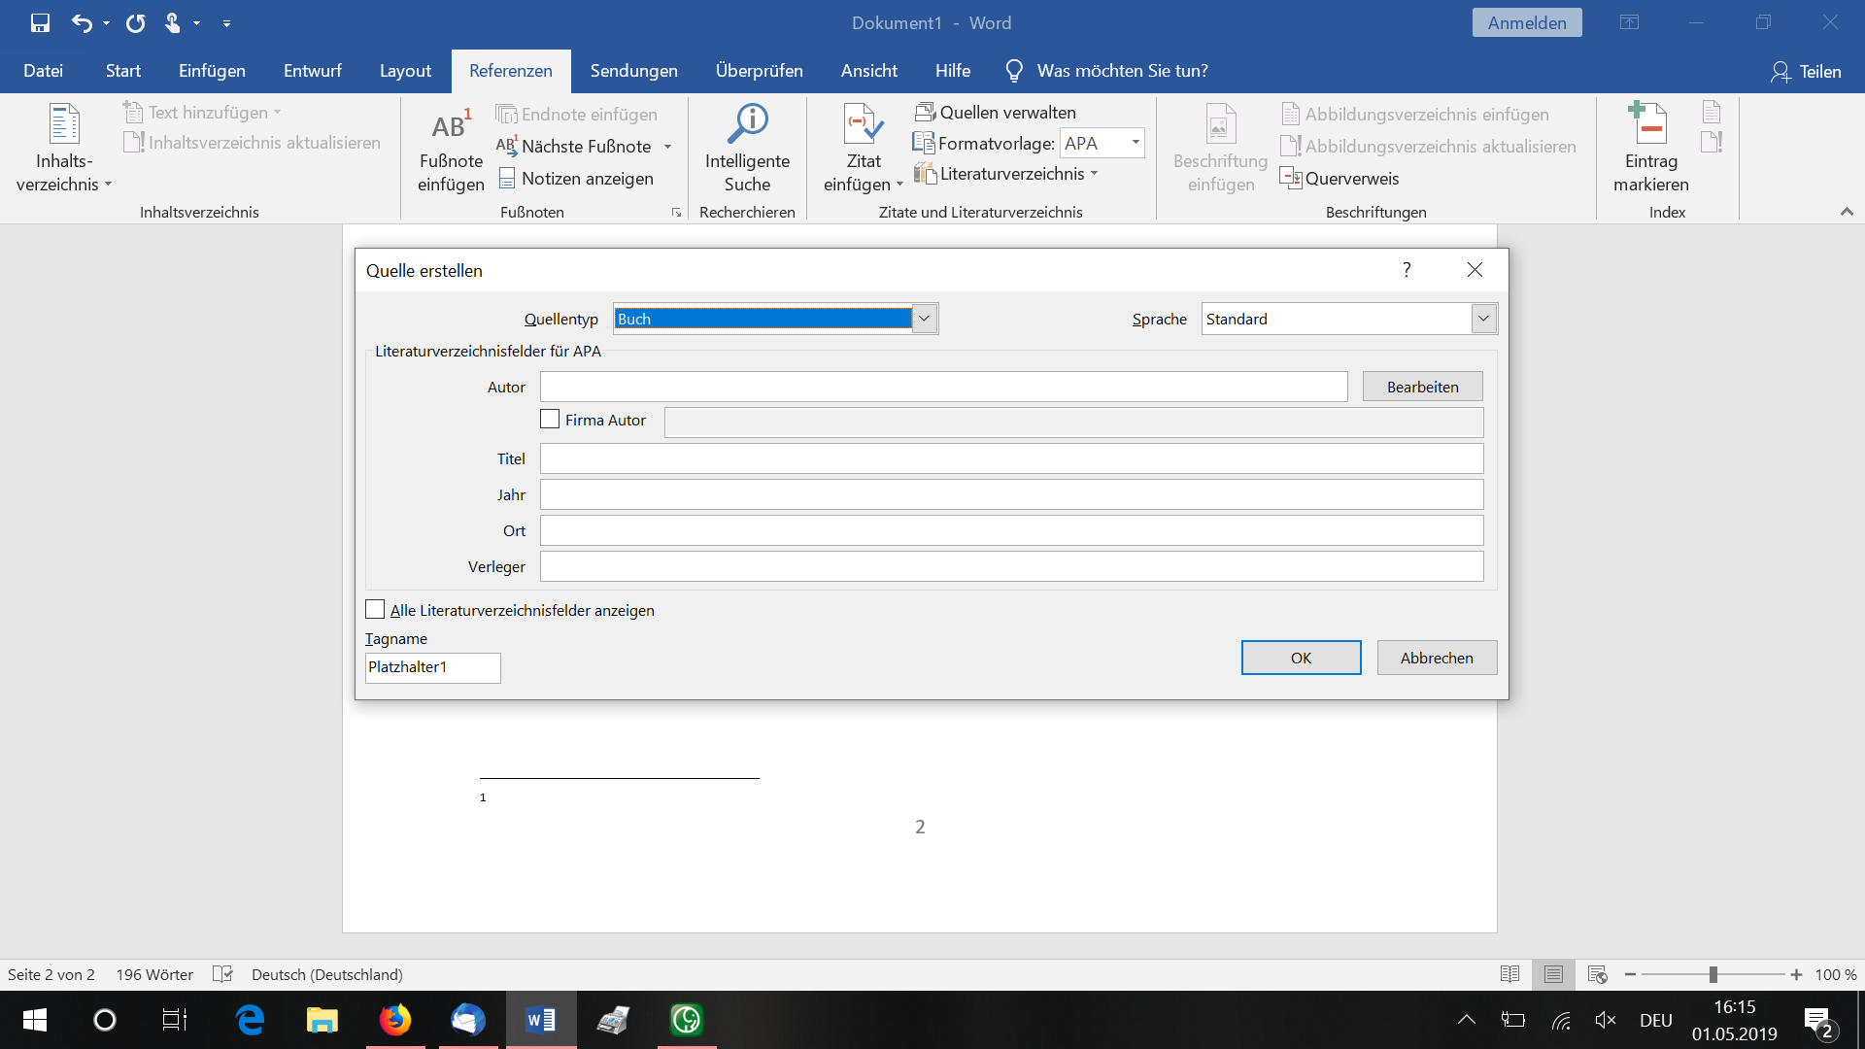Viewport: 1865px width, 1049px height.
Task: Click Querverweis in Beschriftungen group
Action: pos(1339,178)
